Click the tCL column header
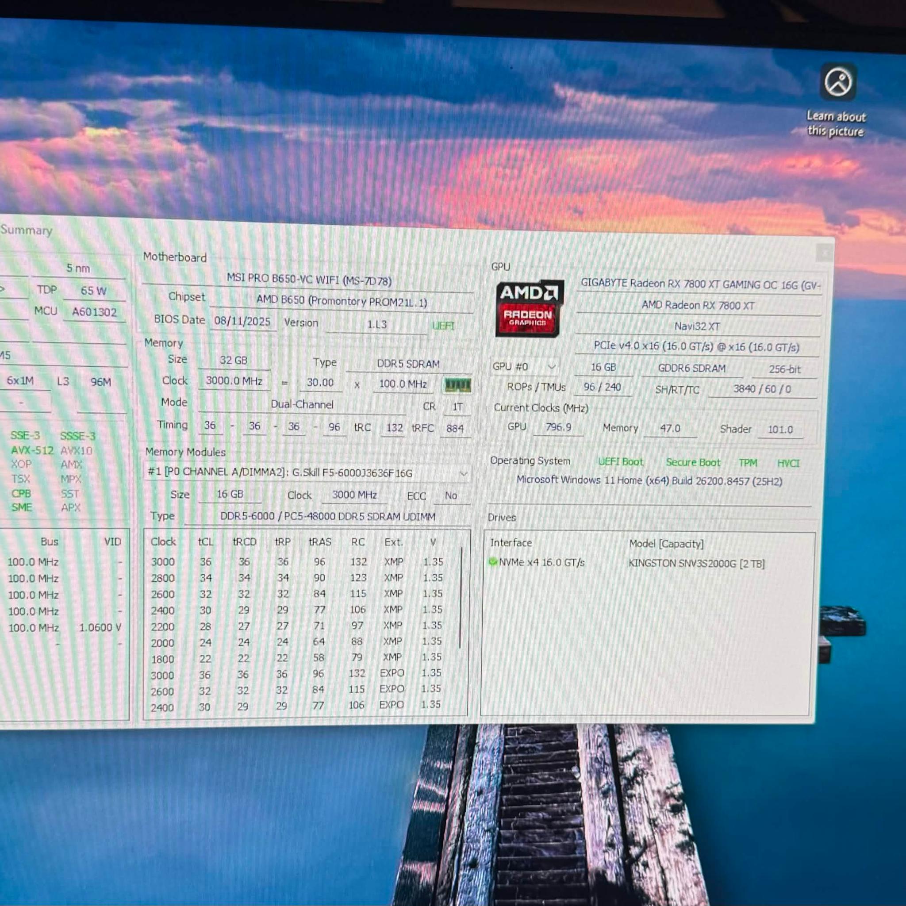 [205, 541]
